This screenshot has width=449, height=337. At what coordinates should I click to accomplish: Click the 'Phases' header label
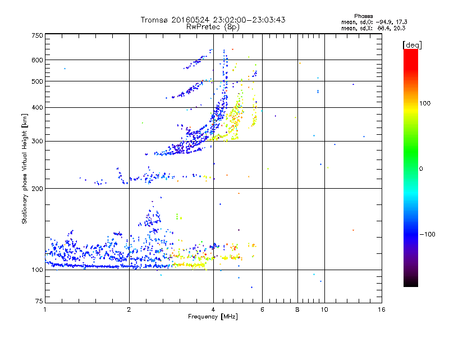click(x=363, y=16)
